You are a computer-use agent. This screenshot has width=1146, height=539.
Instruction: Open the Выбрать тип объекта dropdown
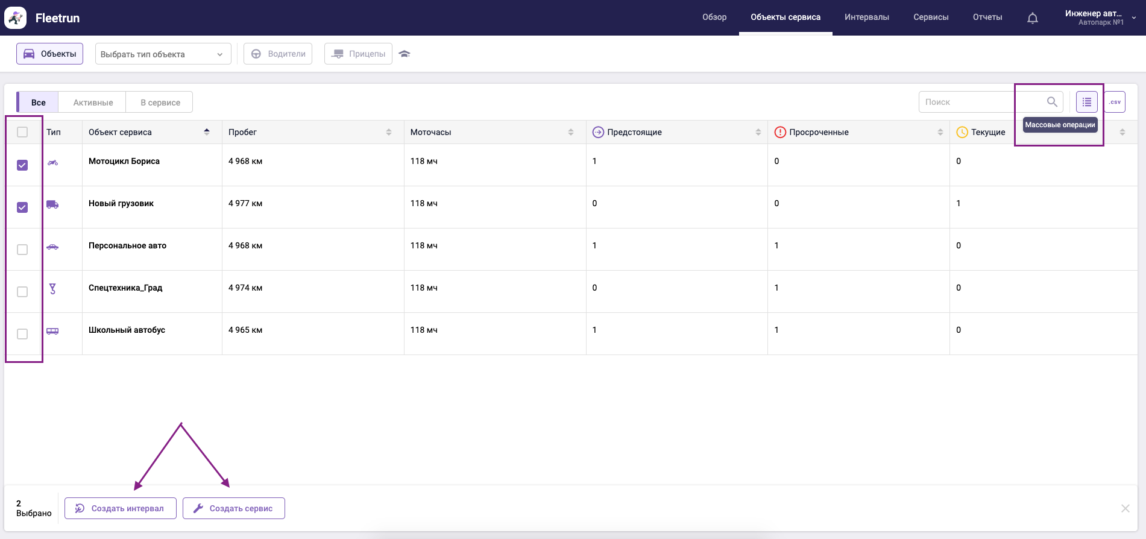point(163,54)
